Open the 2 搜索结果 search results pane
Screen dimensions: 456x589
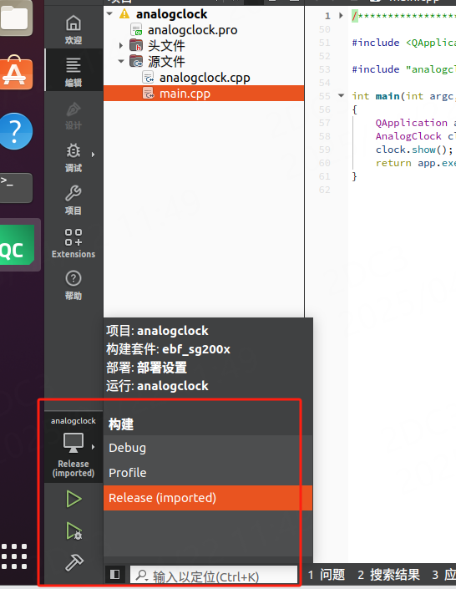tap(388, 575)
